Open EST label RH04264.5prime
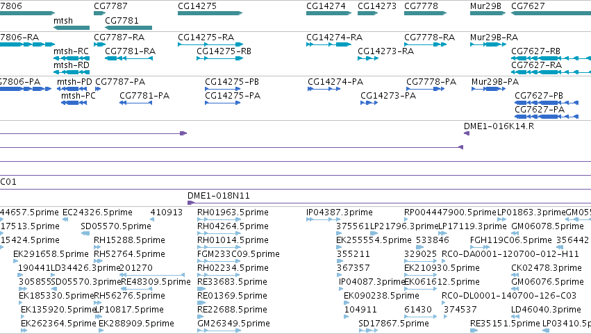 click(x=233, y=226)
